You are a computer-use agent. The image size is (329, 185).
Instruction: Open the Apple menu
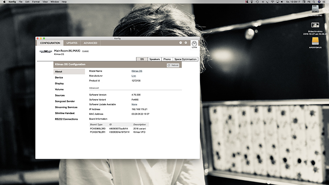(x=4, y=2)
